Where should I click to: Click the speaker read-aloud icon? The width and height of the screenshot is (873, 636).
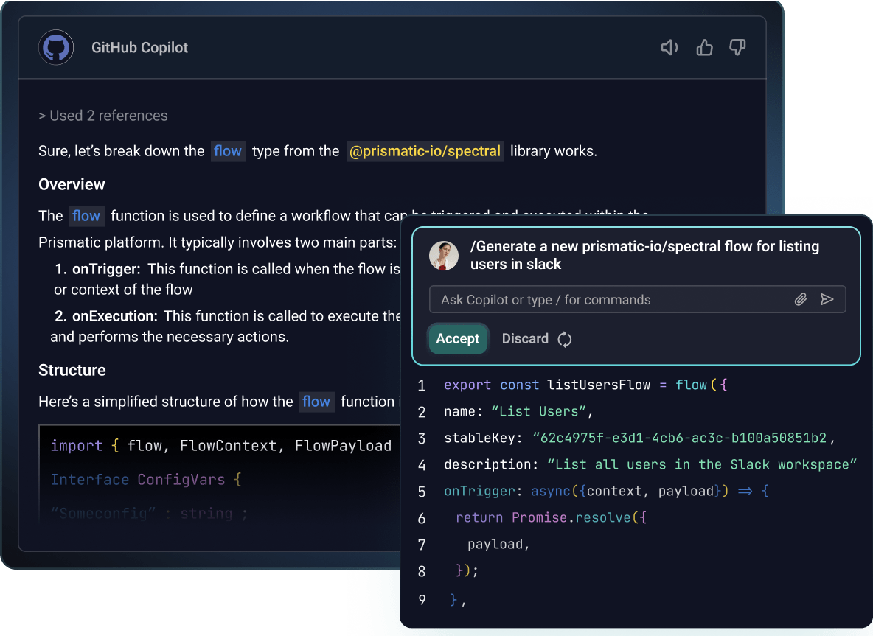pos(669,48)
